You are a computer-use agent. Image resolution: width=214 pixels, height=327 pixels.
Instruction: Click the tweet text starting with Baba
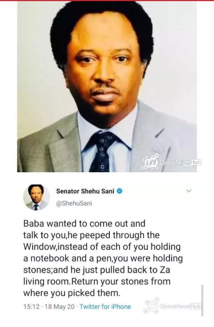[103, 258]
